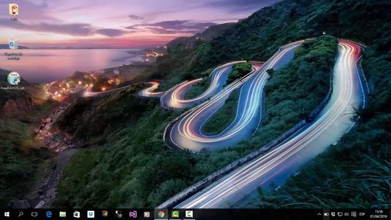Image resolution: width=391 pixels, height=220 pixels.
Task: Check battery status in system tray
Action: (x=326, y=215)
